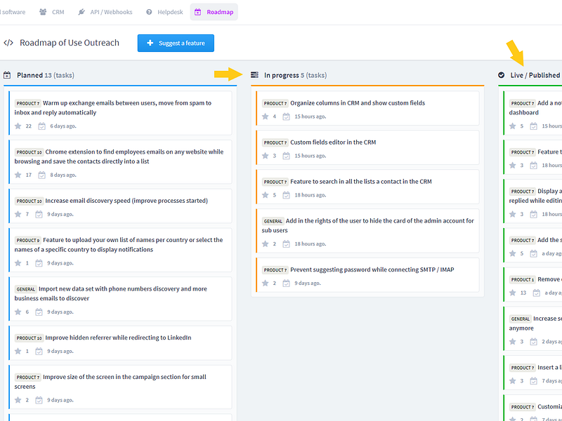Click calendar icon on Warm up exchange task

pos(42,126)
